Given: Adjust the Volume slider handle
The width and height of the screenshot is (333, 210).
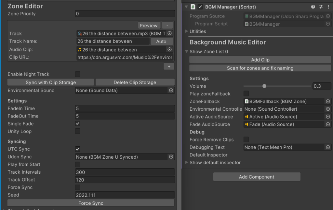Looking at the screenshot, I should pyautogui.click(x=264, y=86).
